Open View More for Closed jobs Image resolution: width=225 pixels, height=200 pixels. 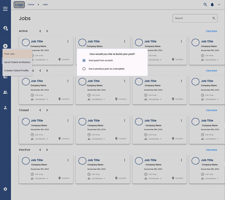tap(211, 110)
